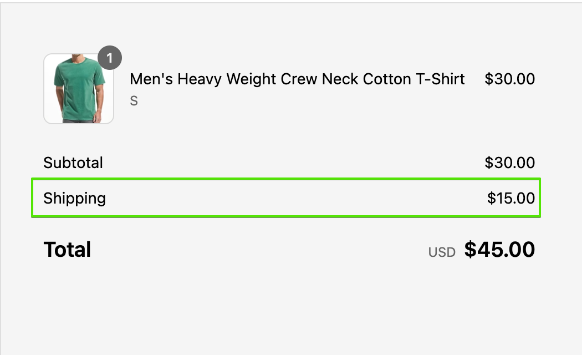
Task: Click the word Neck in product title
Action: 340,79
